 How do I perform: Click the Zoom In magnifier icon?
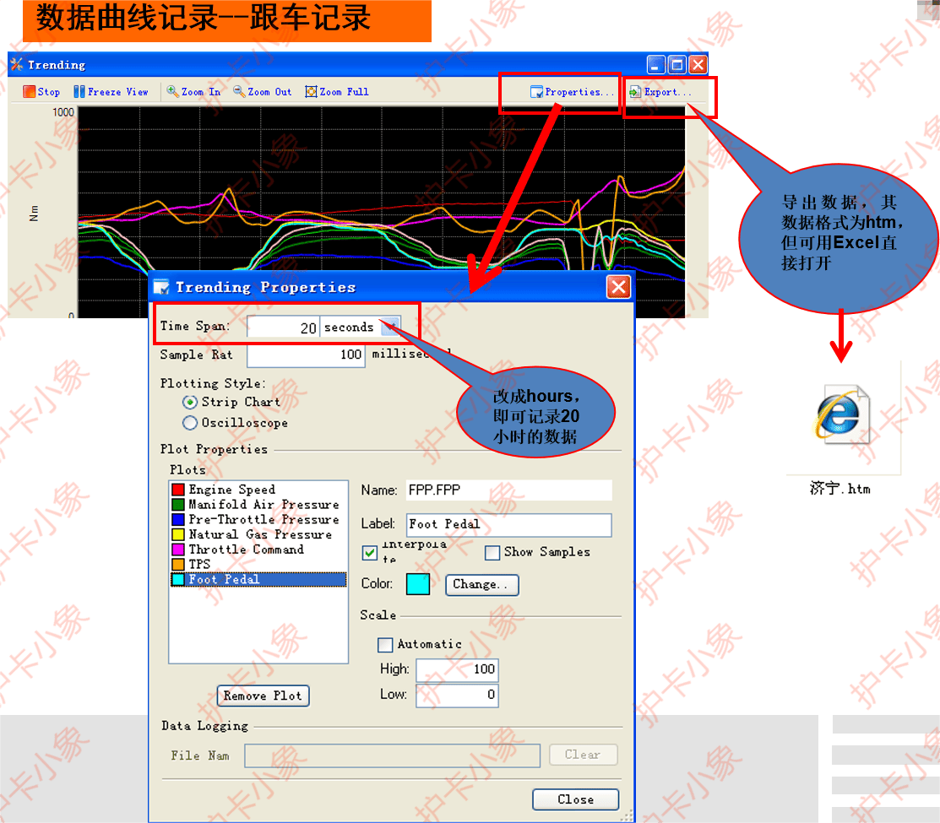point(172,92)
